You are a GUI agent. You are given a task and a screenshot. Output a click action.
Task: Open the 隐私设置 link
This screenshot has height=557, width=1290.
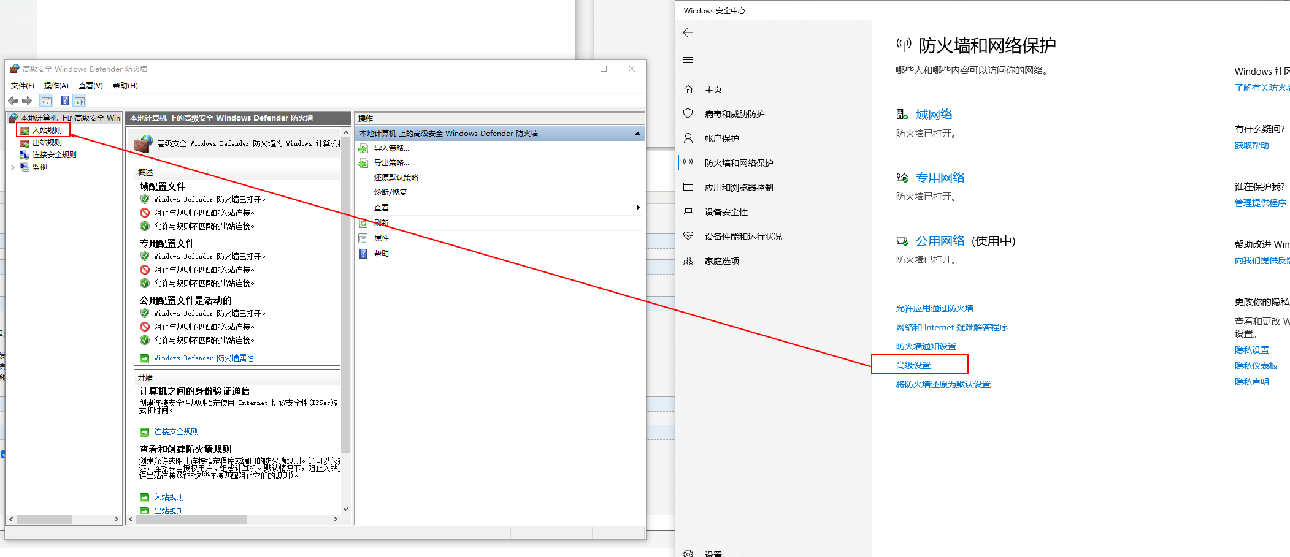click(1252, 350)
